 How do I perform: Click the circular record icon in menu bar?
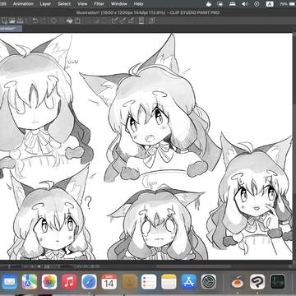tap(257, 4)
